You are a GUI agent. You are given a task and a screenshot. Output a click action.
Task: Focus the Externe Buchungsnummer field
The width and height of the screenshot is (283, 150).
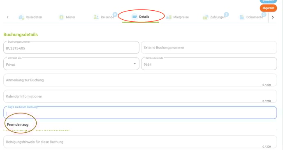click(209, 47)
